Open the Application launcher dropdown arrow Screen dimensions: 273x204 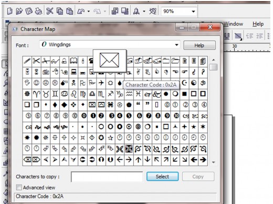pyautogui.click(x=144, y=12)
